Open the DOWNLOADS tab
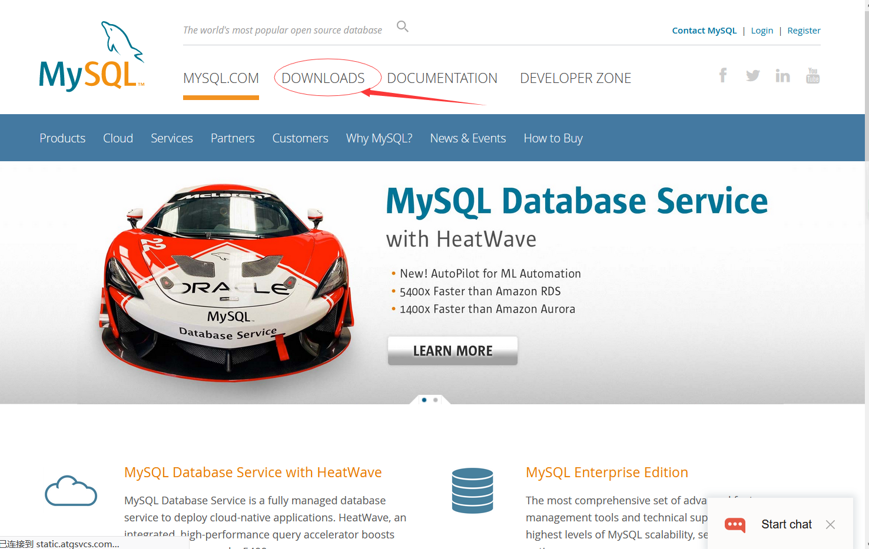869x549 pixels. point(323,78)
